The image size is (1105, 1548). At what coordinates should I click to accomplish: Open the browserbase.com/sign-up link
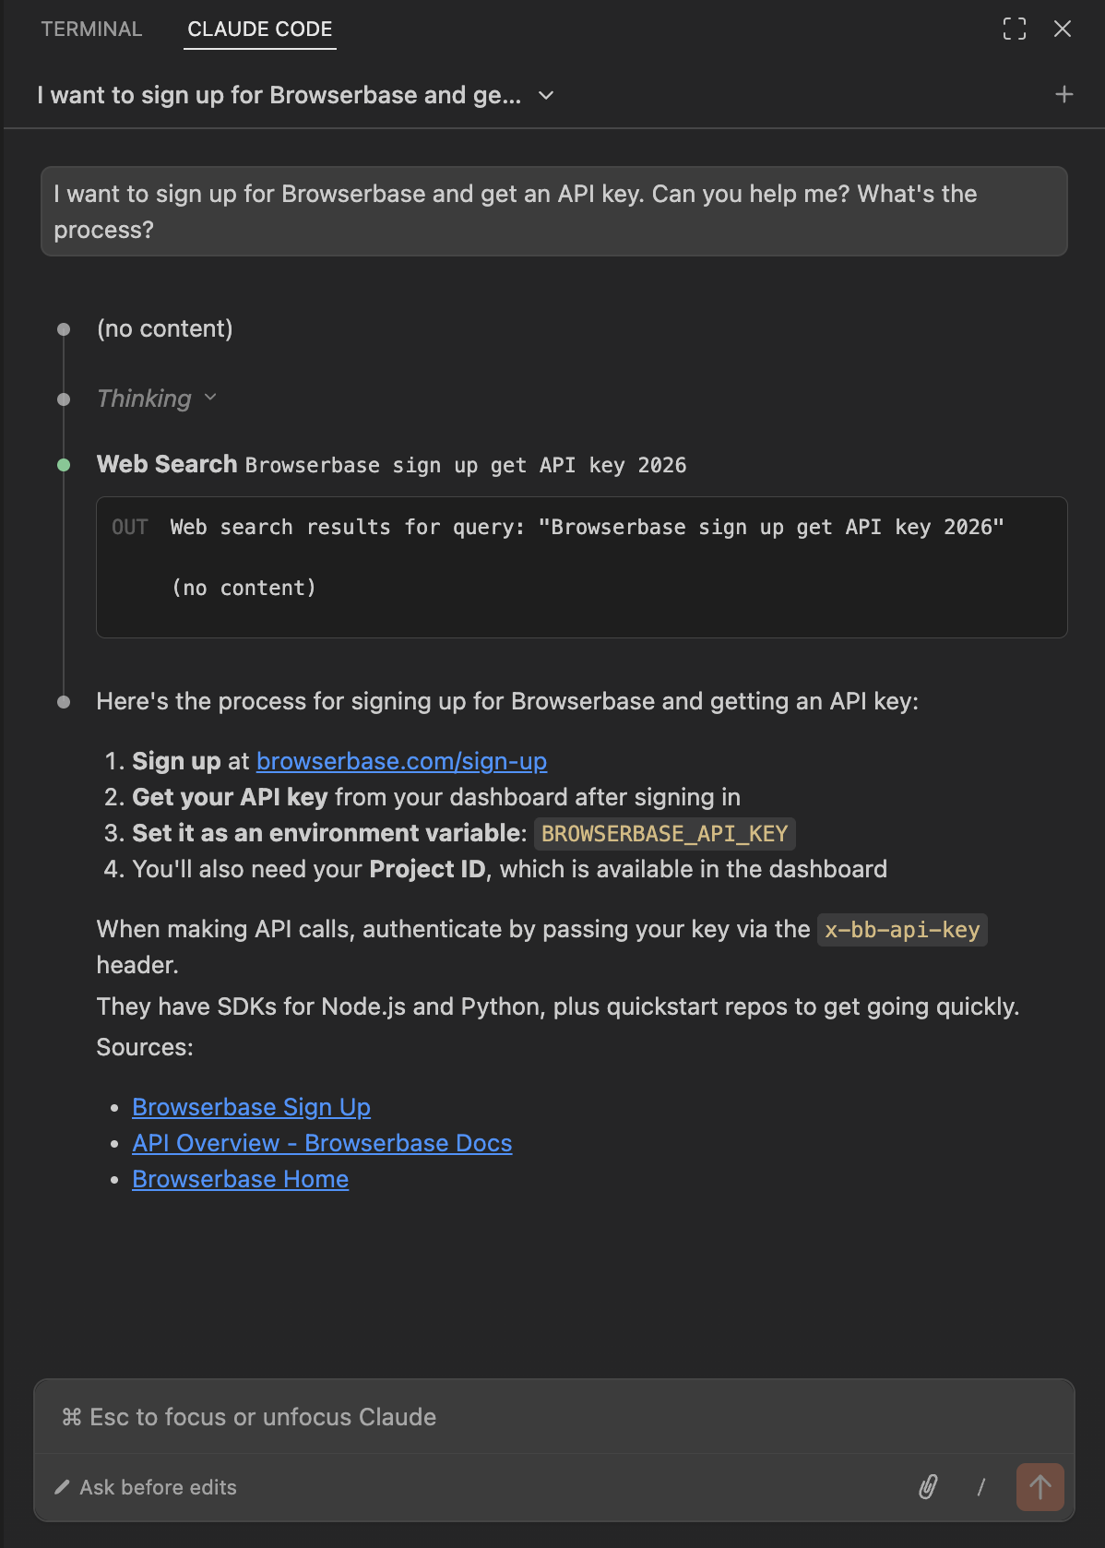click(401, 761)
